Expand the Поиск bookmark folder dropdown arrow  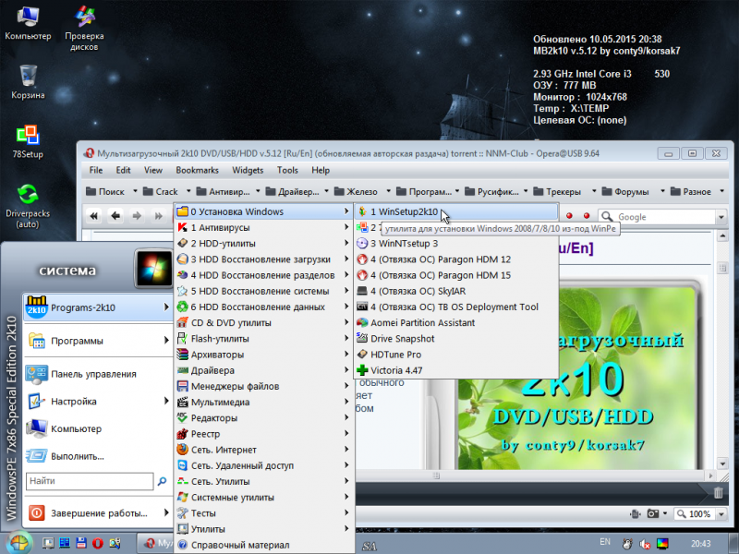(135, 191)
